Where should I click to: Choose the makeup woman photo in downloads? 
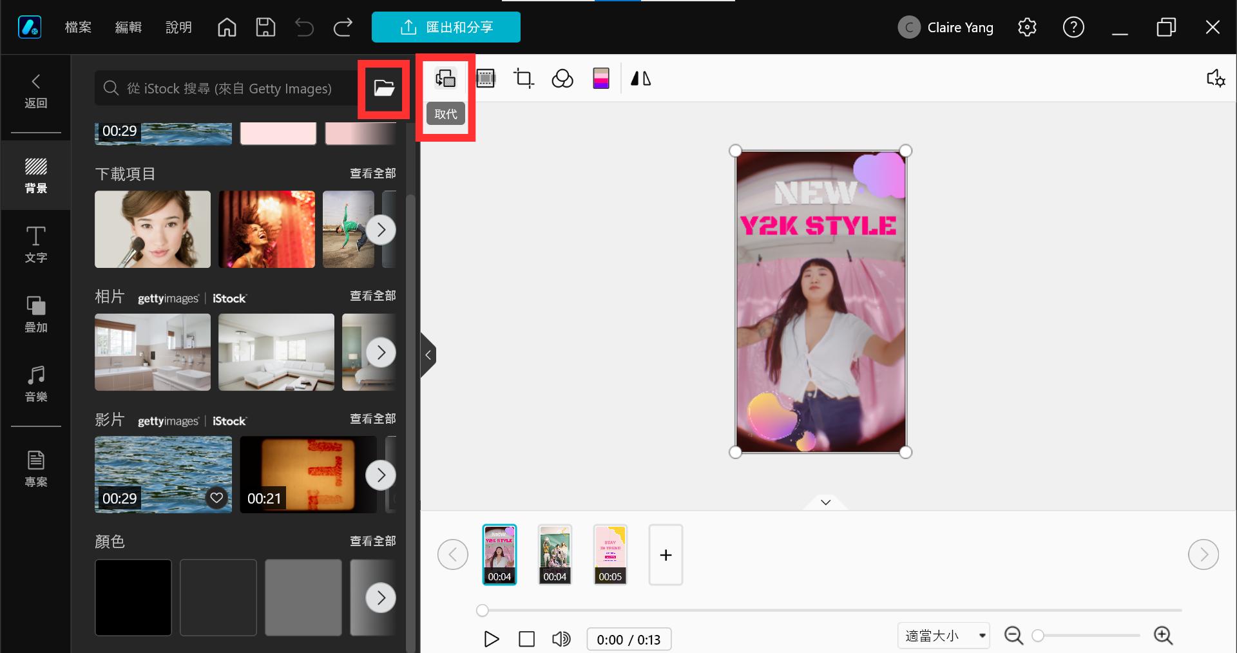pos(153,229)
